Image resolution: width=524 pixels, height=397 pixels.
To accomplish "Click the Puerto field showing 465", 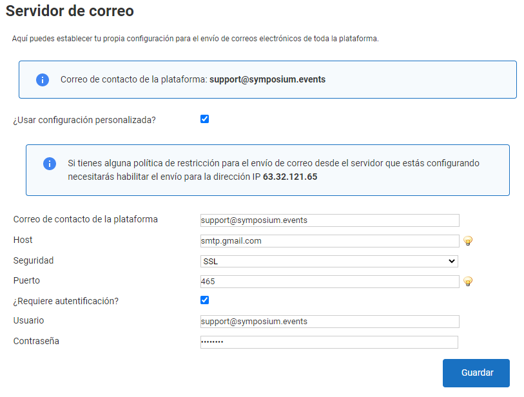I will pyautogui.click(x=329, y=282).
